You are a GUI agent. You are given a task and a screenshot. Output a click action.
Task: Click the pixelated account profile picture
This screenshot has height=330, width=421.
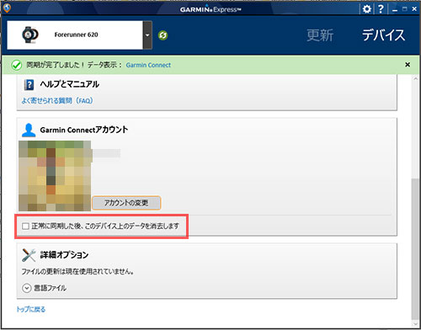55,176
